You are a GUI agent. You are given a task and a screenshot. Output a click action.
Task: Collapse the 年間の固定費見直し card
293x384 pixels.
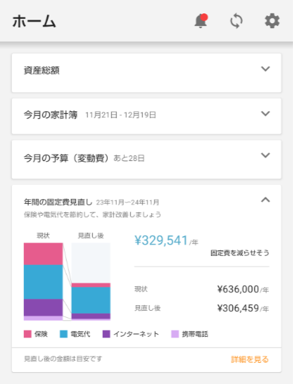(266, 200)
